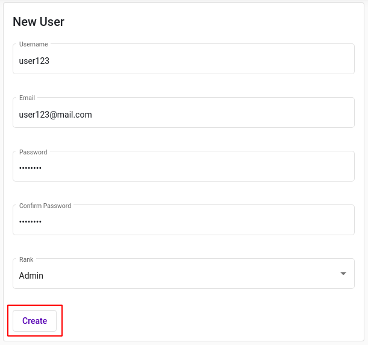
Task: Focus the Password input field
Action: [184, 166]
